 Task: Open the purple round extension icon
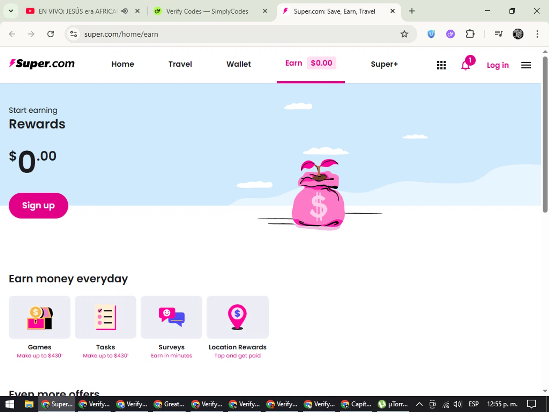tap(451, 34)
